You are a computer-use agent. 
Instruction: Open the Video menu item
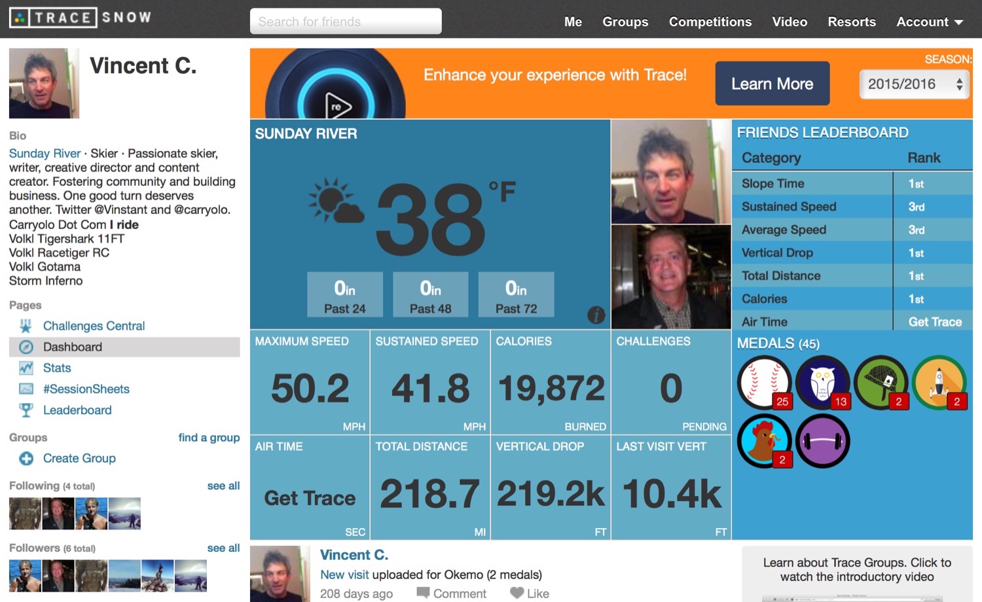tap(790, 22)
